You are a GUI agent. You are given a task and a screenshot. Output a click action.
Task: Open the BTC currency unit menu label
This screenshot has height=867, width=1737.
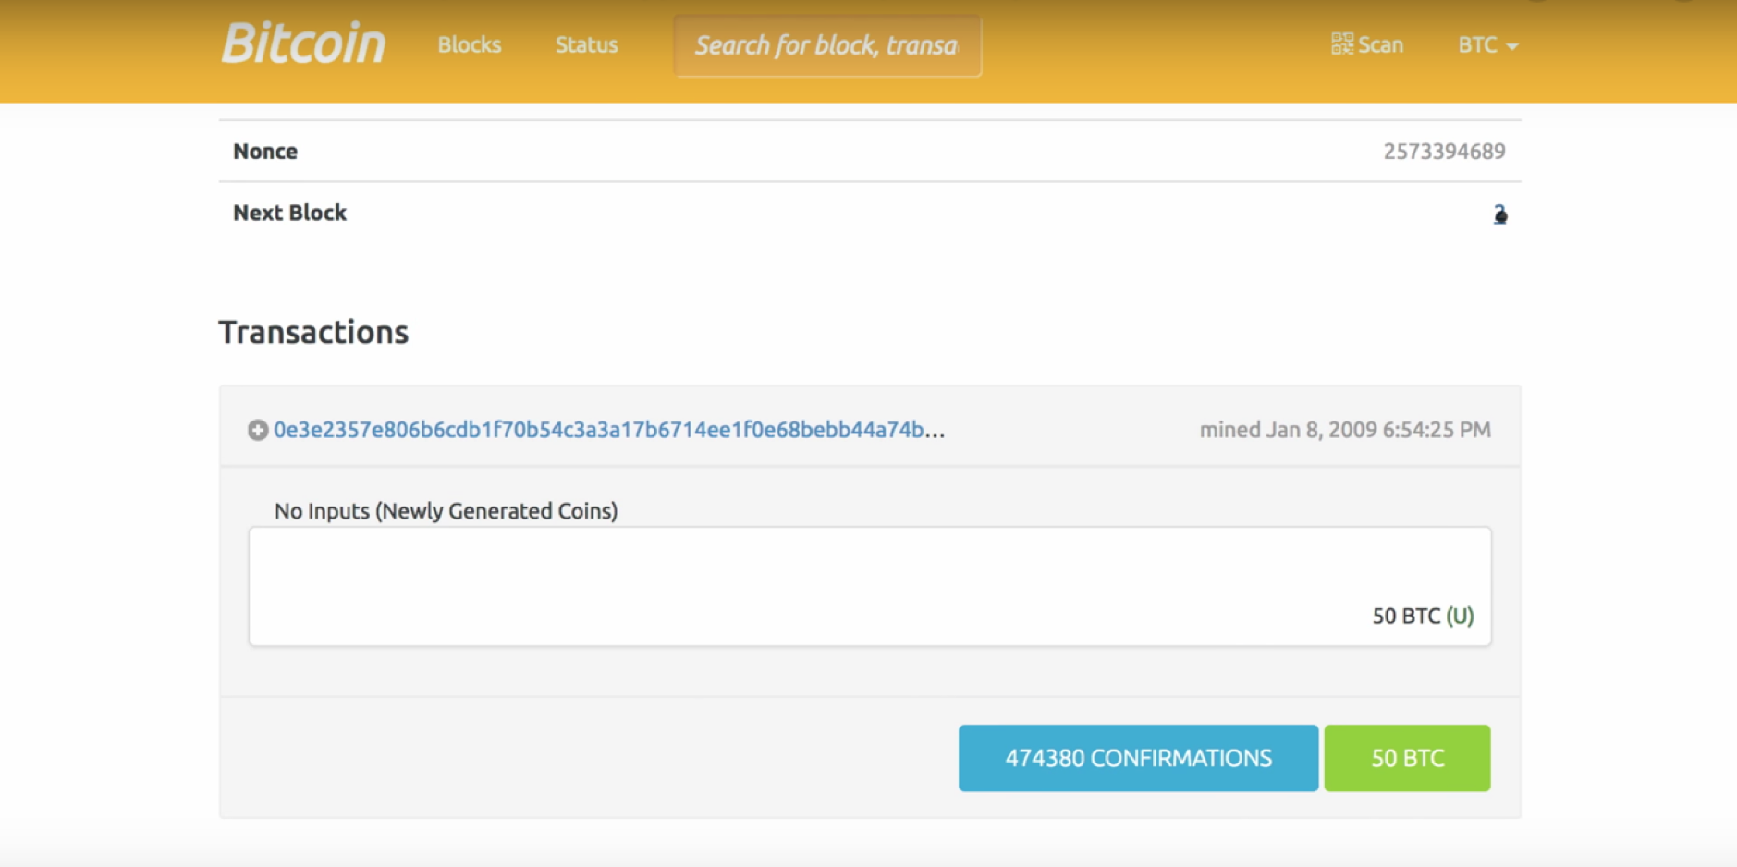[1476, 44]
